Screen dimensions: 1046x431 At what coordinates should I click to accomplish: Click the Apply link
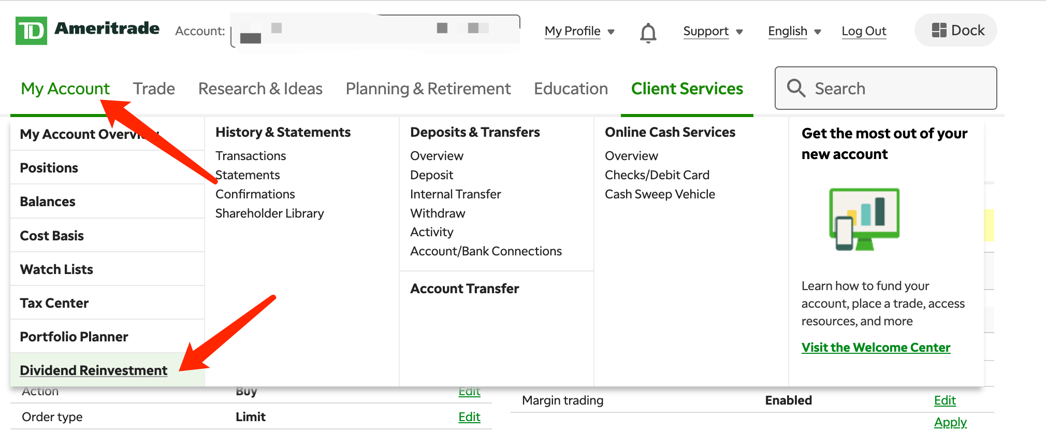click(950, 422)
